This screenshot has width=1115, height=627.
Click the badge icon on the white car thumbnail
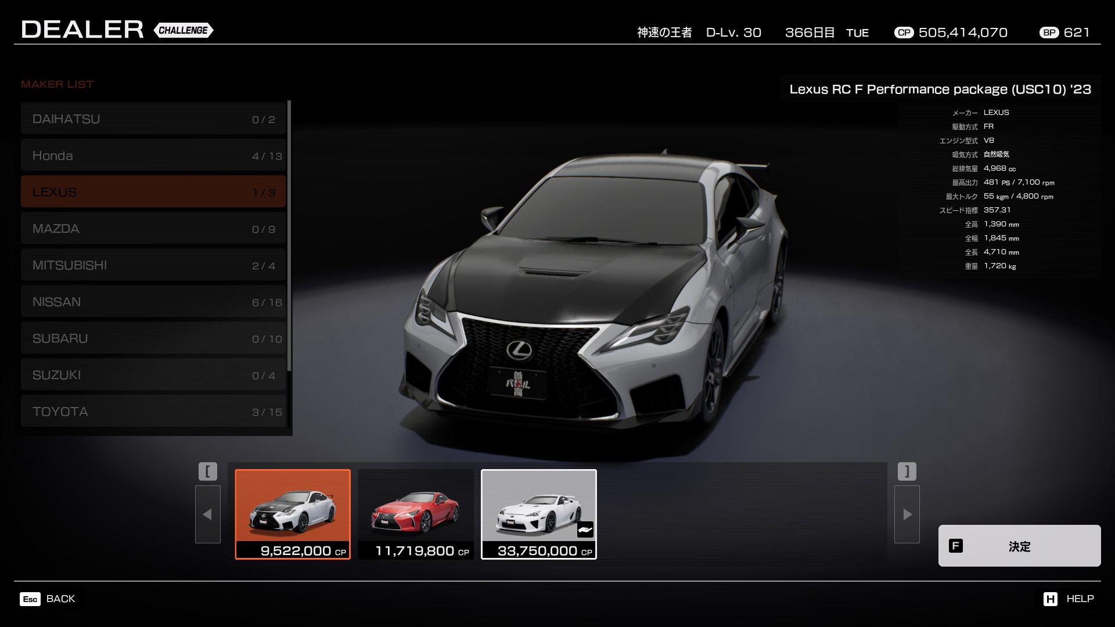click(x=585, y=529)
